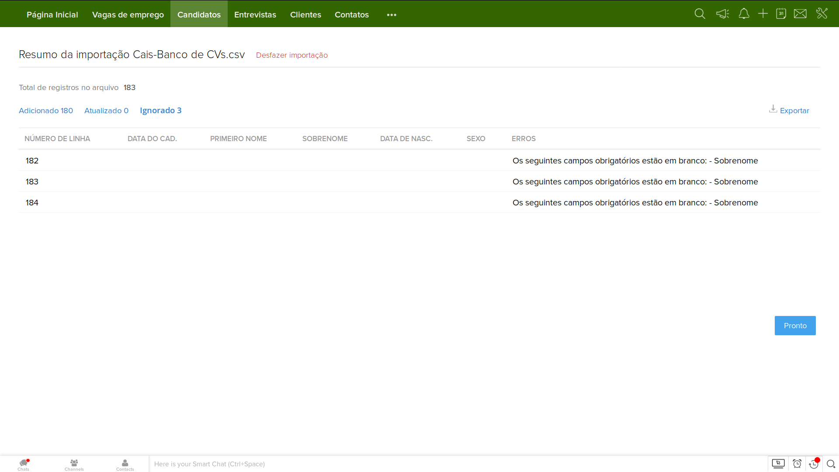Show Atualizado 0 records
Screen dimensions: 839x472
tap(106, 111)
